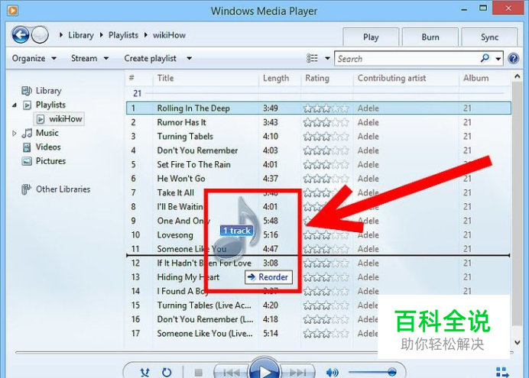Open the Stream dropdown menu

[89, 58]
